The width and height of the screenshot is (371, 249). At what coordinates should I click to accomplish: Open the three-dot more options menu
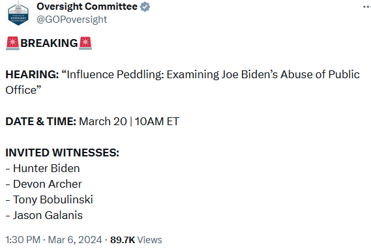[x=367, y=7]
